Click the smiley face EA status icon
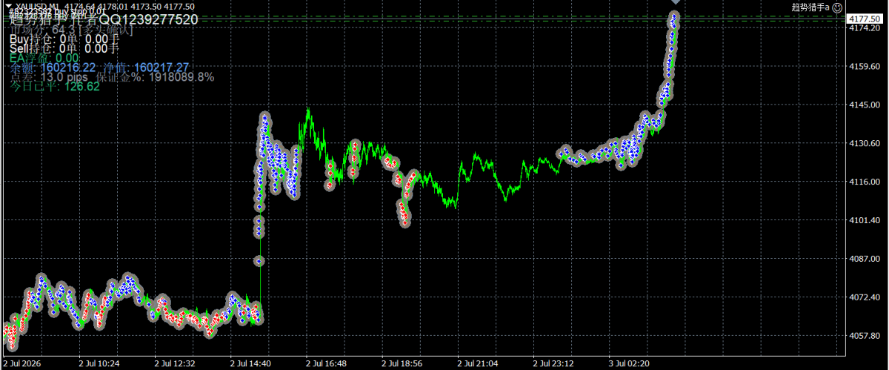The width and height of the screenshot is (889, 370). click(837, 7)
